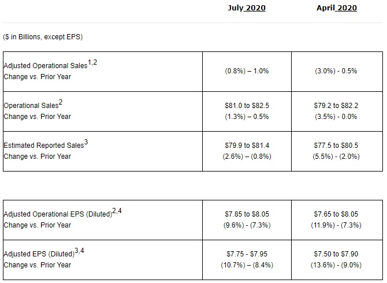Image resolution: width=387 pixels, height=283 pixels.
Task: Click the Adjusted Operational Sales row label
Action: [x=46, y=66]
